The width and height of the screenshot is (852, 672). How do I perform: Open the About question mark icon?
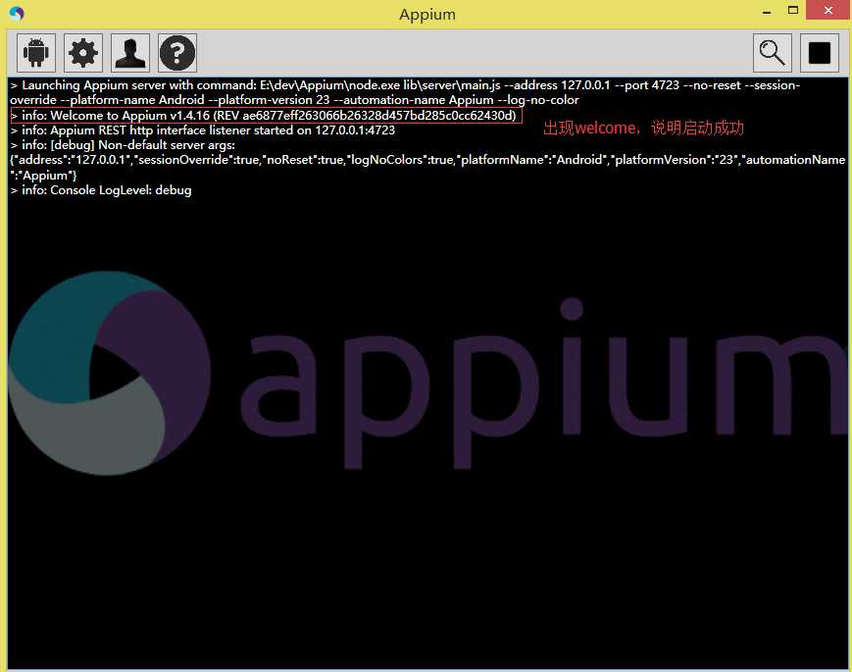(x=177, y=53)
